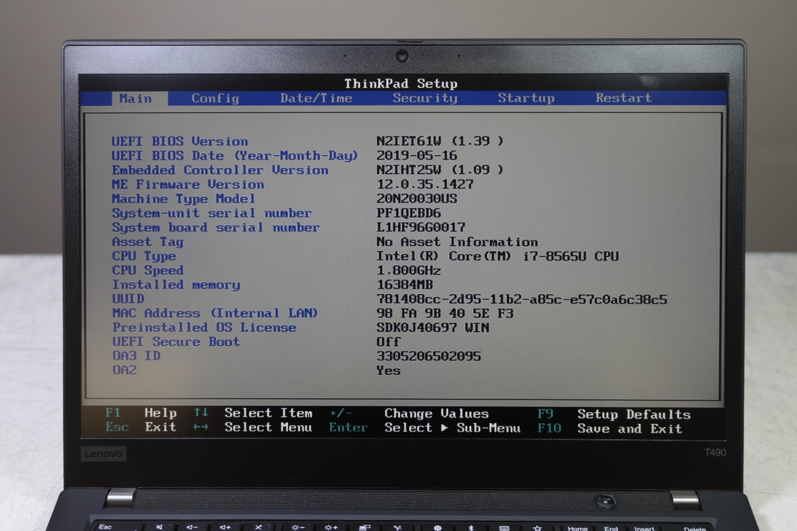The image size is (797, 531).
Task: Click serial value PF1QEBD6
Action: click(408, 213)
